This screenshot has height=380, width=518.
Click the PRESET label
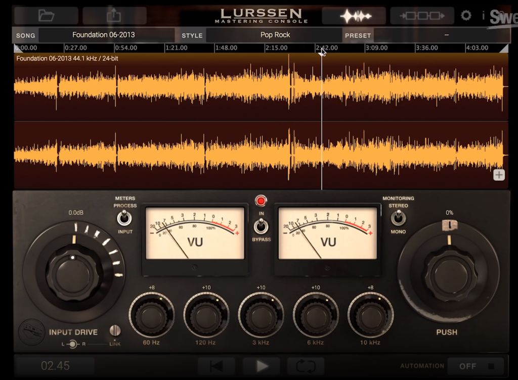[358, 35]
